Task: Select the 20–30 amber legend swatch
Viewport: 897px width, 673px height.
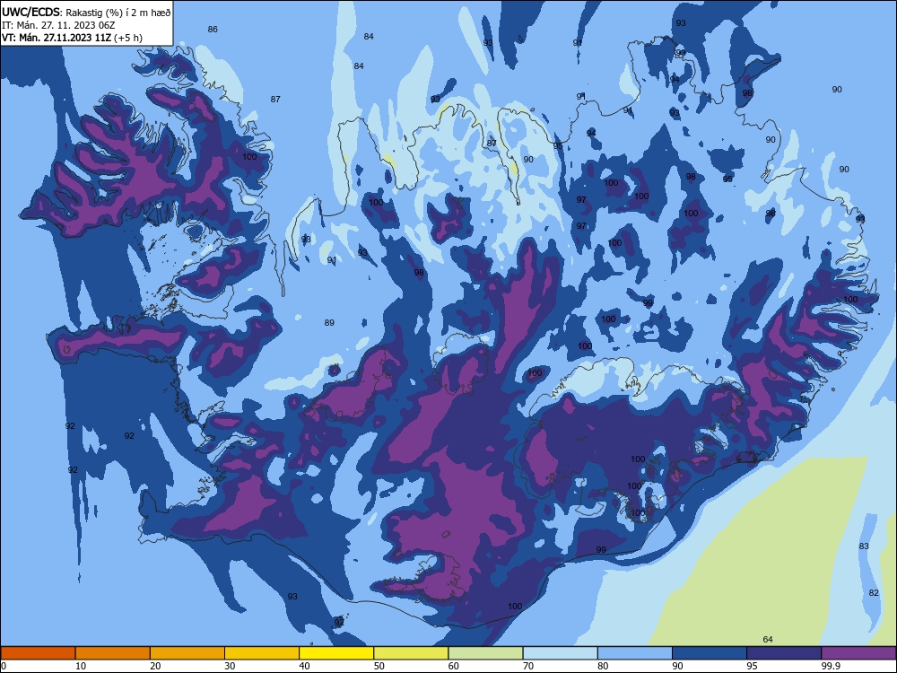Action: coord(187,653)
